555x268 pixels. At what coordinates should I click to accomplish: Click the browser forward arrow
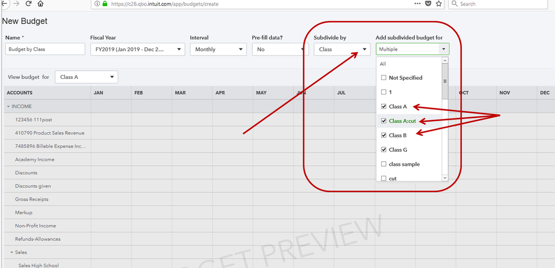(x=16, y=4)
